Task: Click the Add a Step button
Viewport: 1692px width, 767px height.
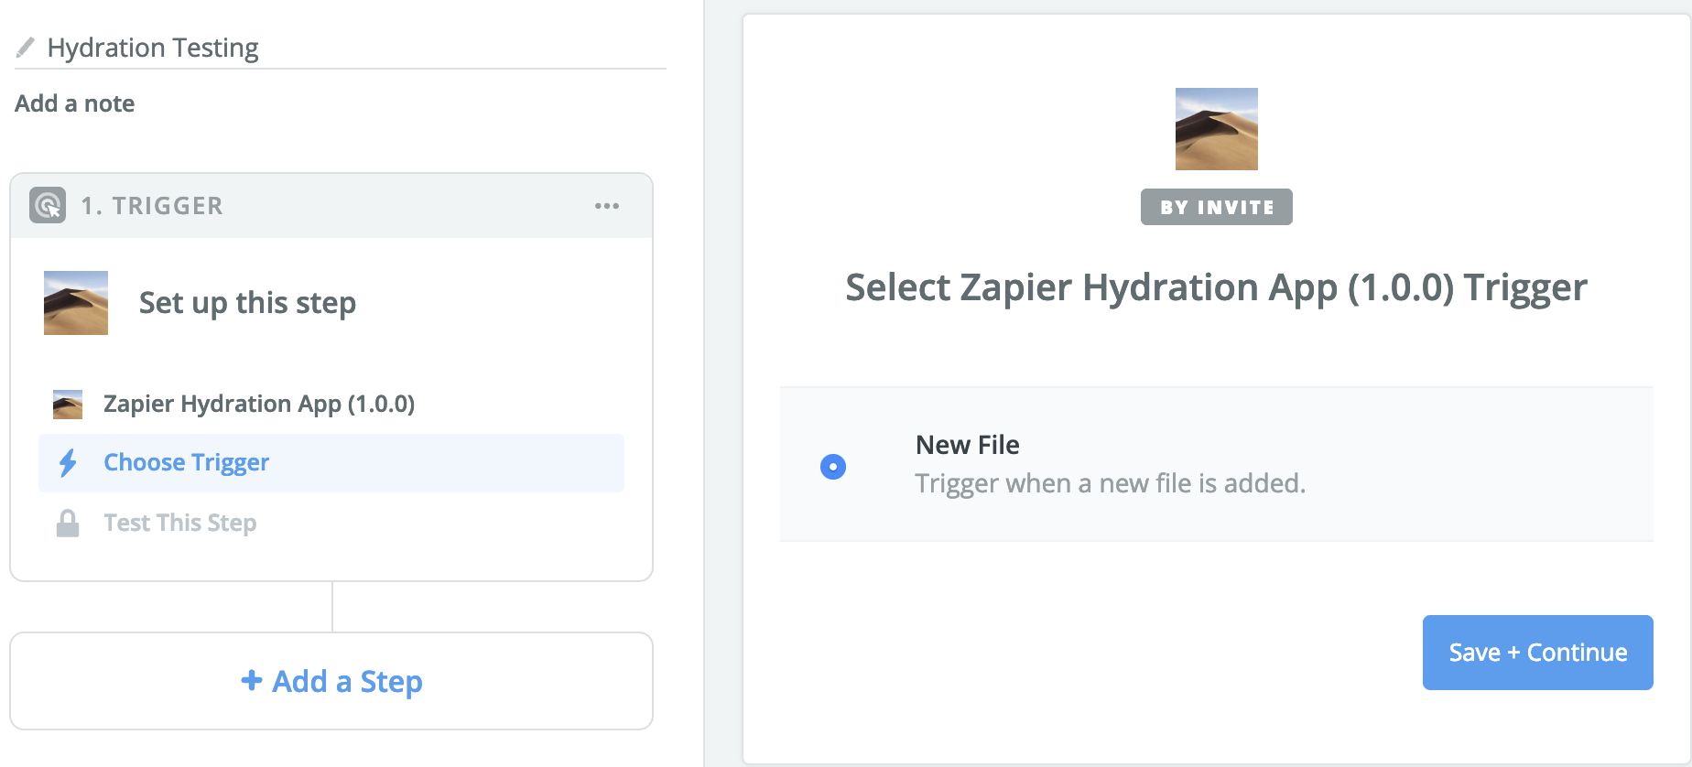Action: point(331,681)
